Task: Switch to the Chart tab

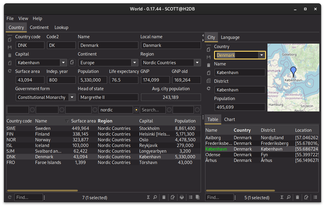Action: (230, 119)
